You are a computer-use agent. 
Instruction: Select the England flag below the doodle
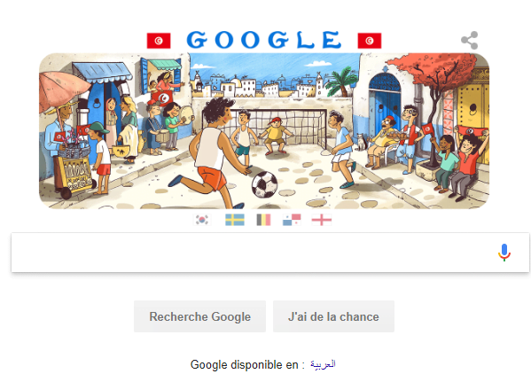(322, 220)
